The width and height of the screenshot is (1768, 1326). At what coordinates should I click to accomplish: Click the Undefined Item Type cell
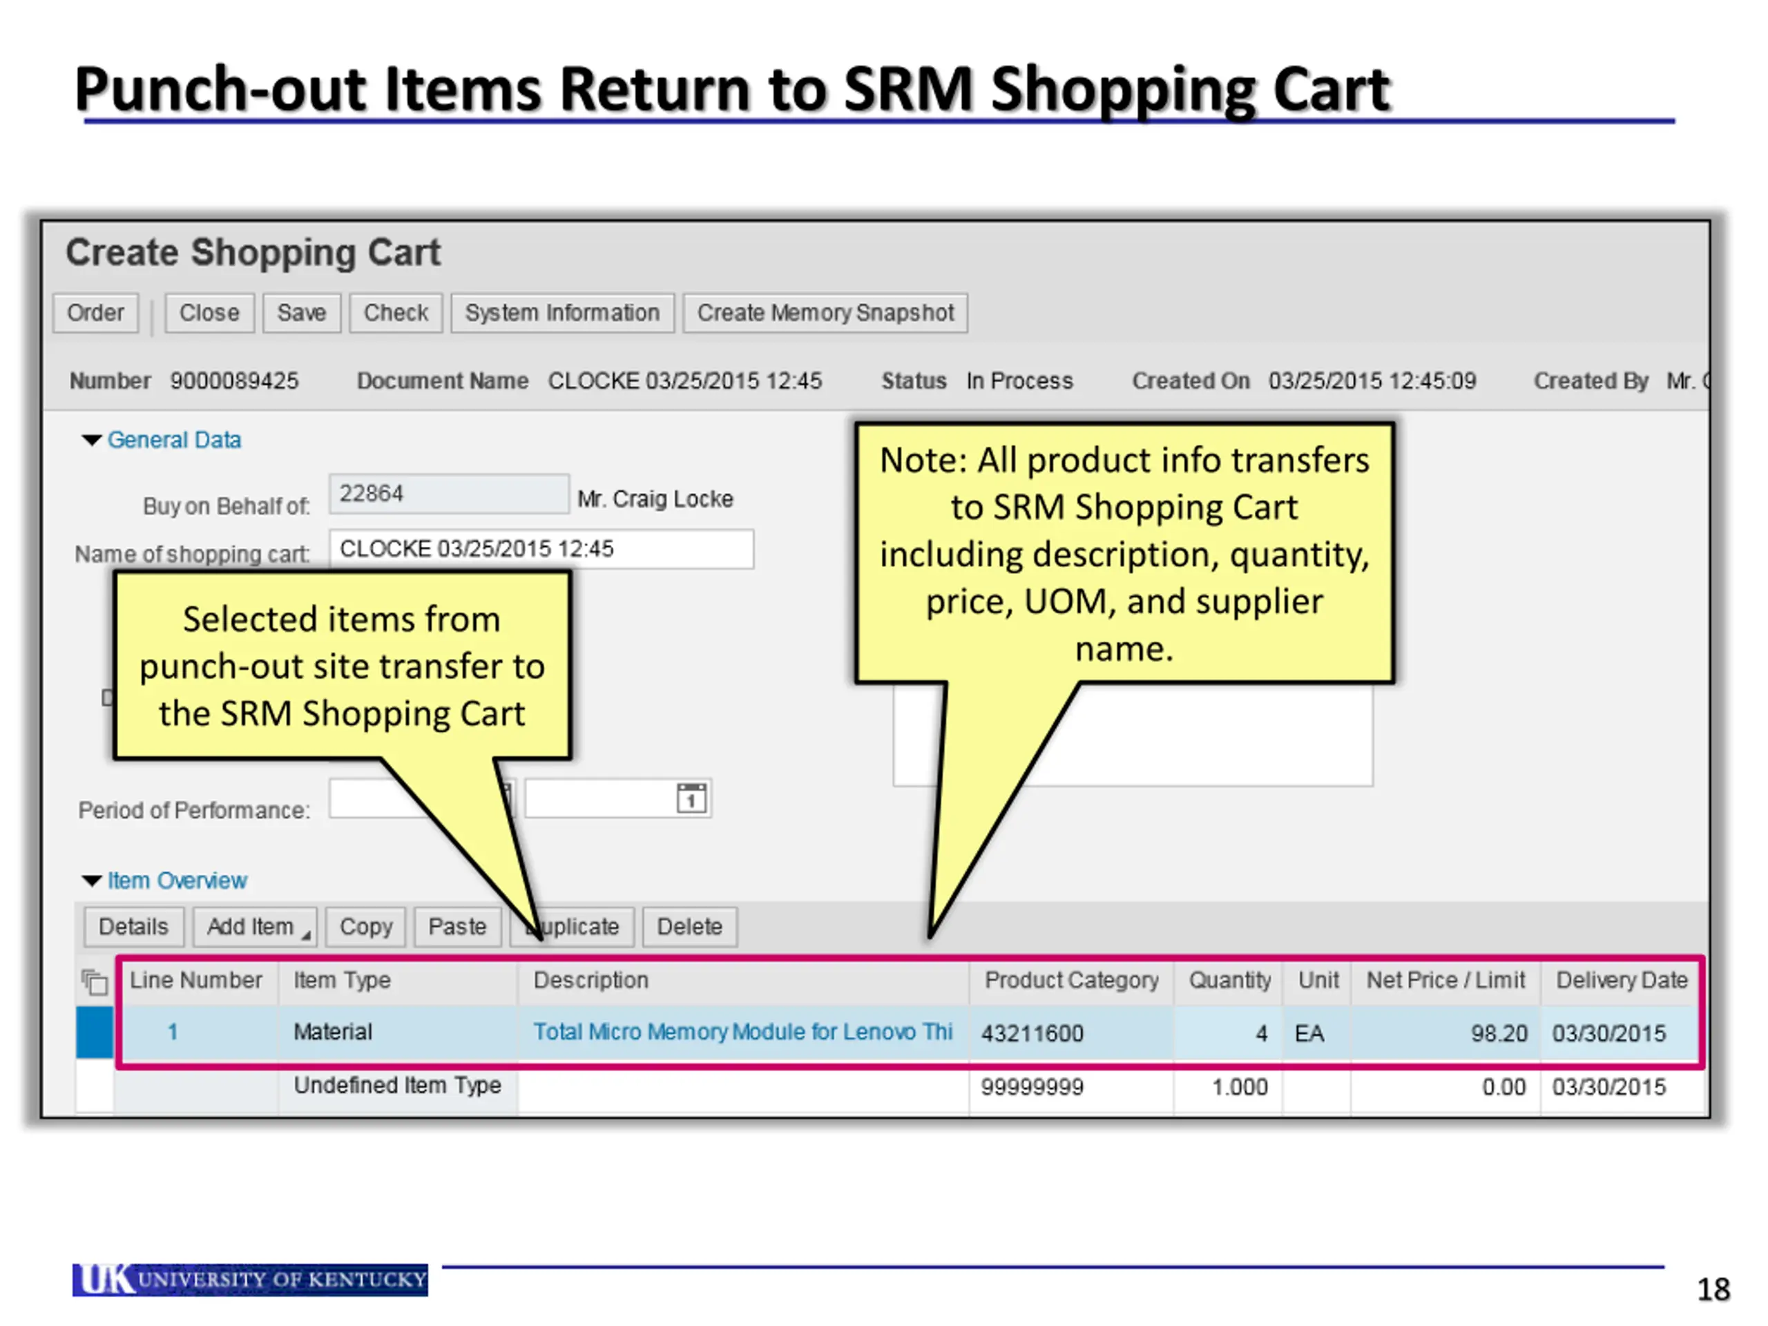tap(397, 1086)
